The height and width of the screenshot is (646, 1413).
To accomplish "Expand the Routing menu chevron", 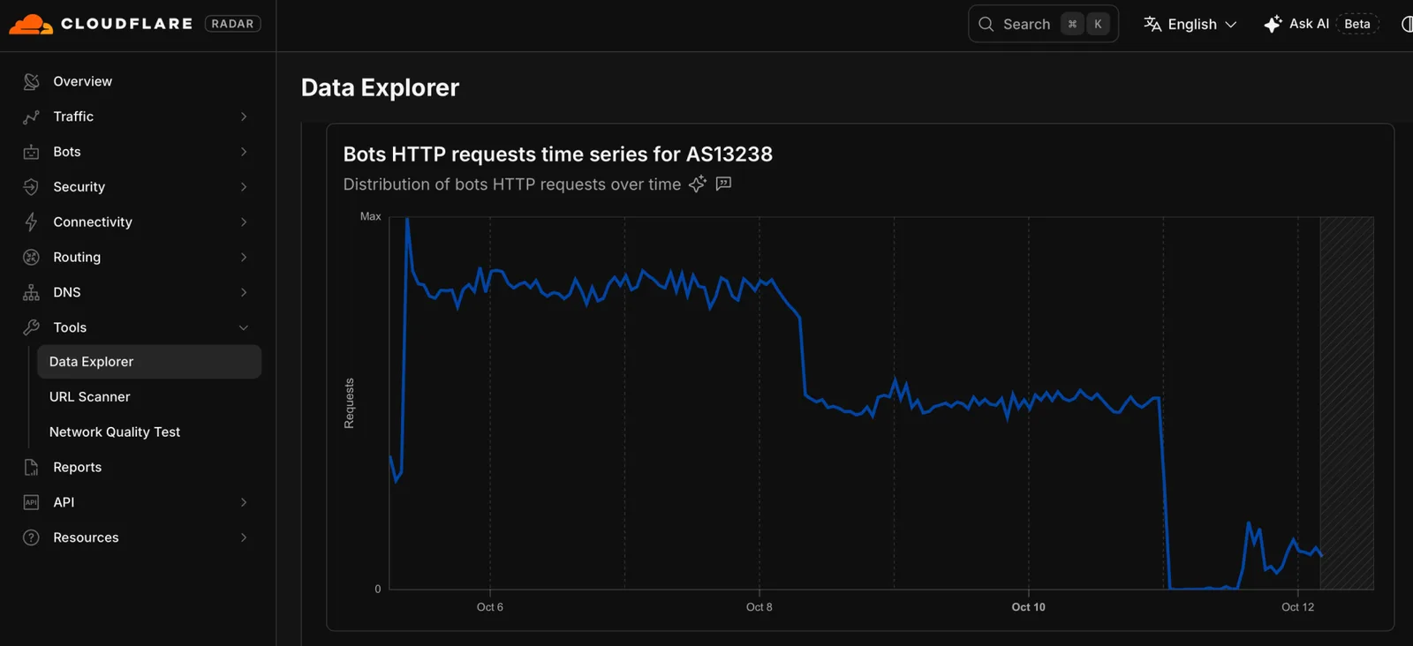I will [244, 257].
